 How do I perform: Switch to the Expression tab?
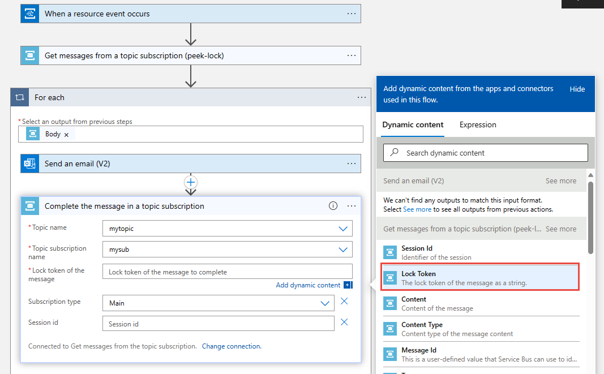[x=478, y=124]
